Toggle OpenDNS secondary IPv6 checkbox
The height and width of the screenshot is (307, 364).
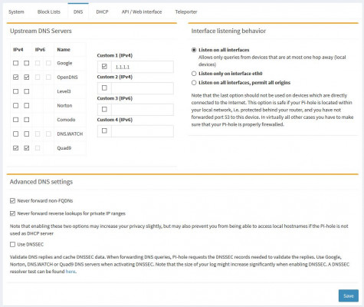[48, 77]
